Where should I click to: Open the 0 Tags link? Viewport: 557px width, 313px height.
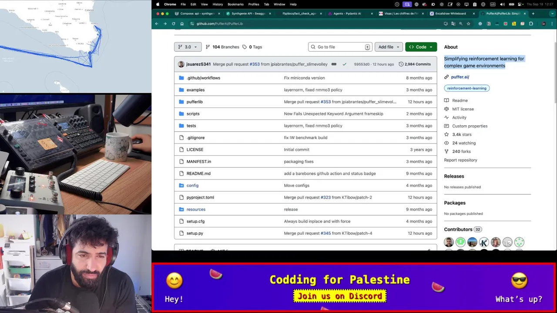tap(252, 47)
